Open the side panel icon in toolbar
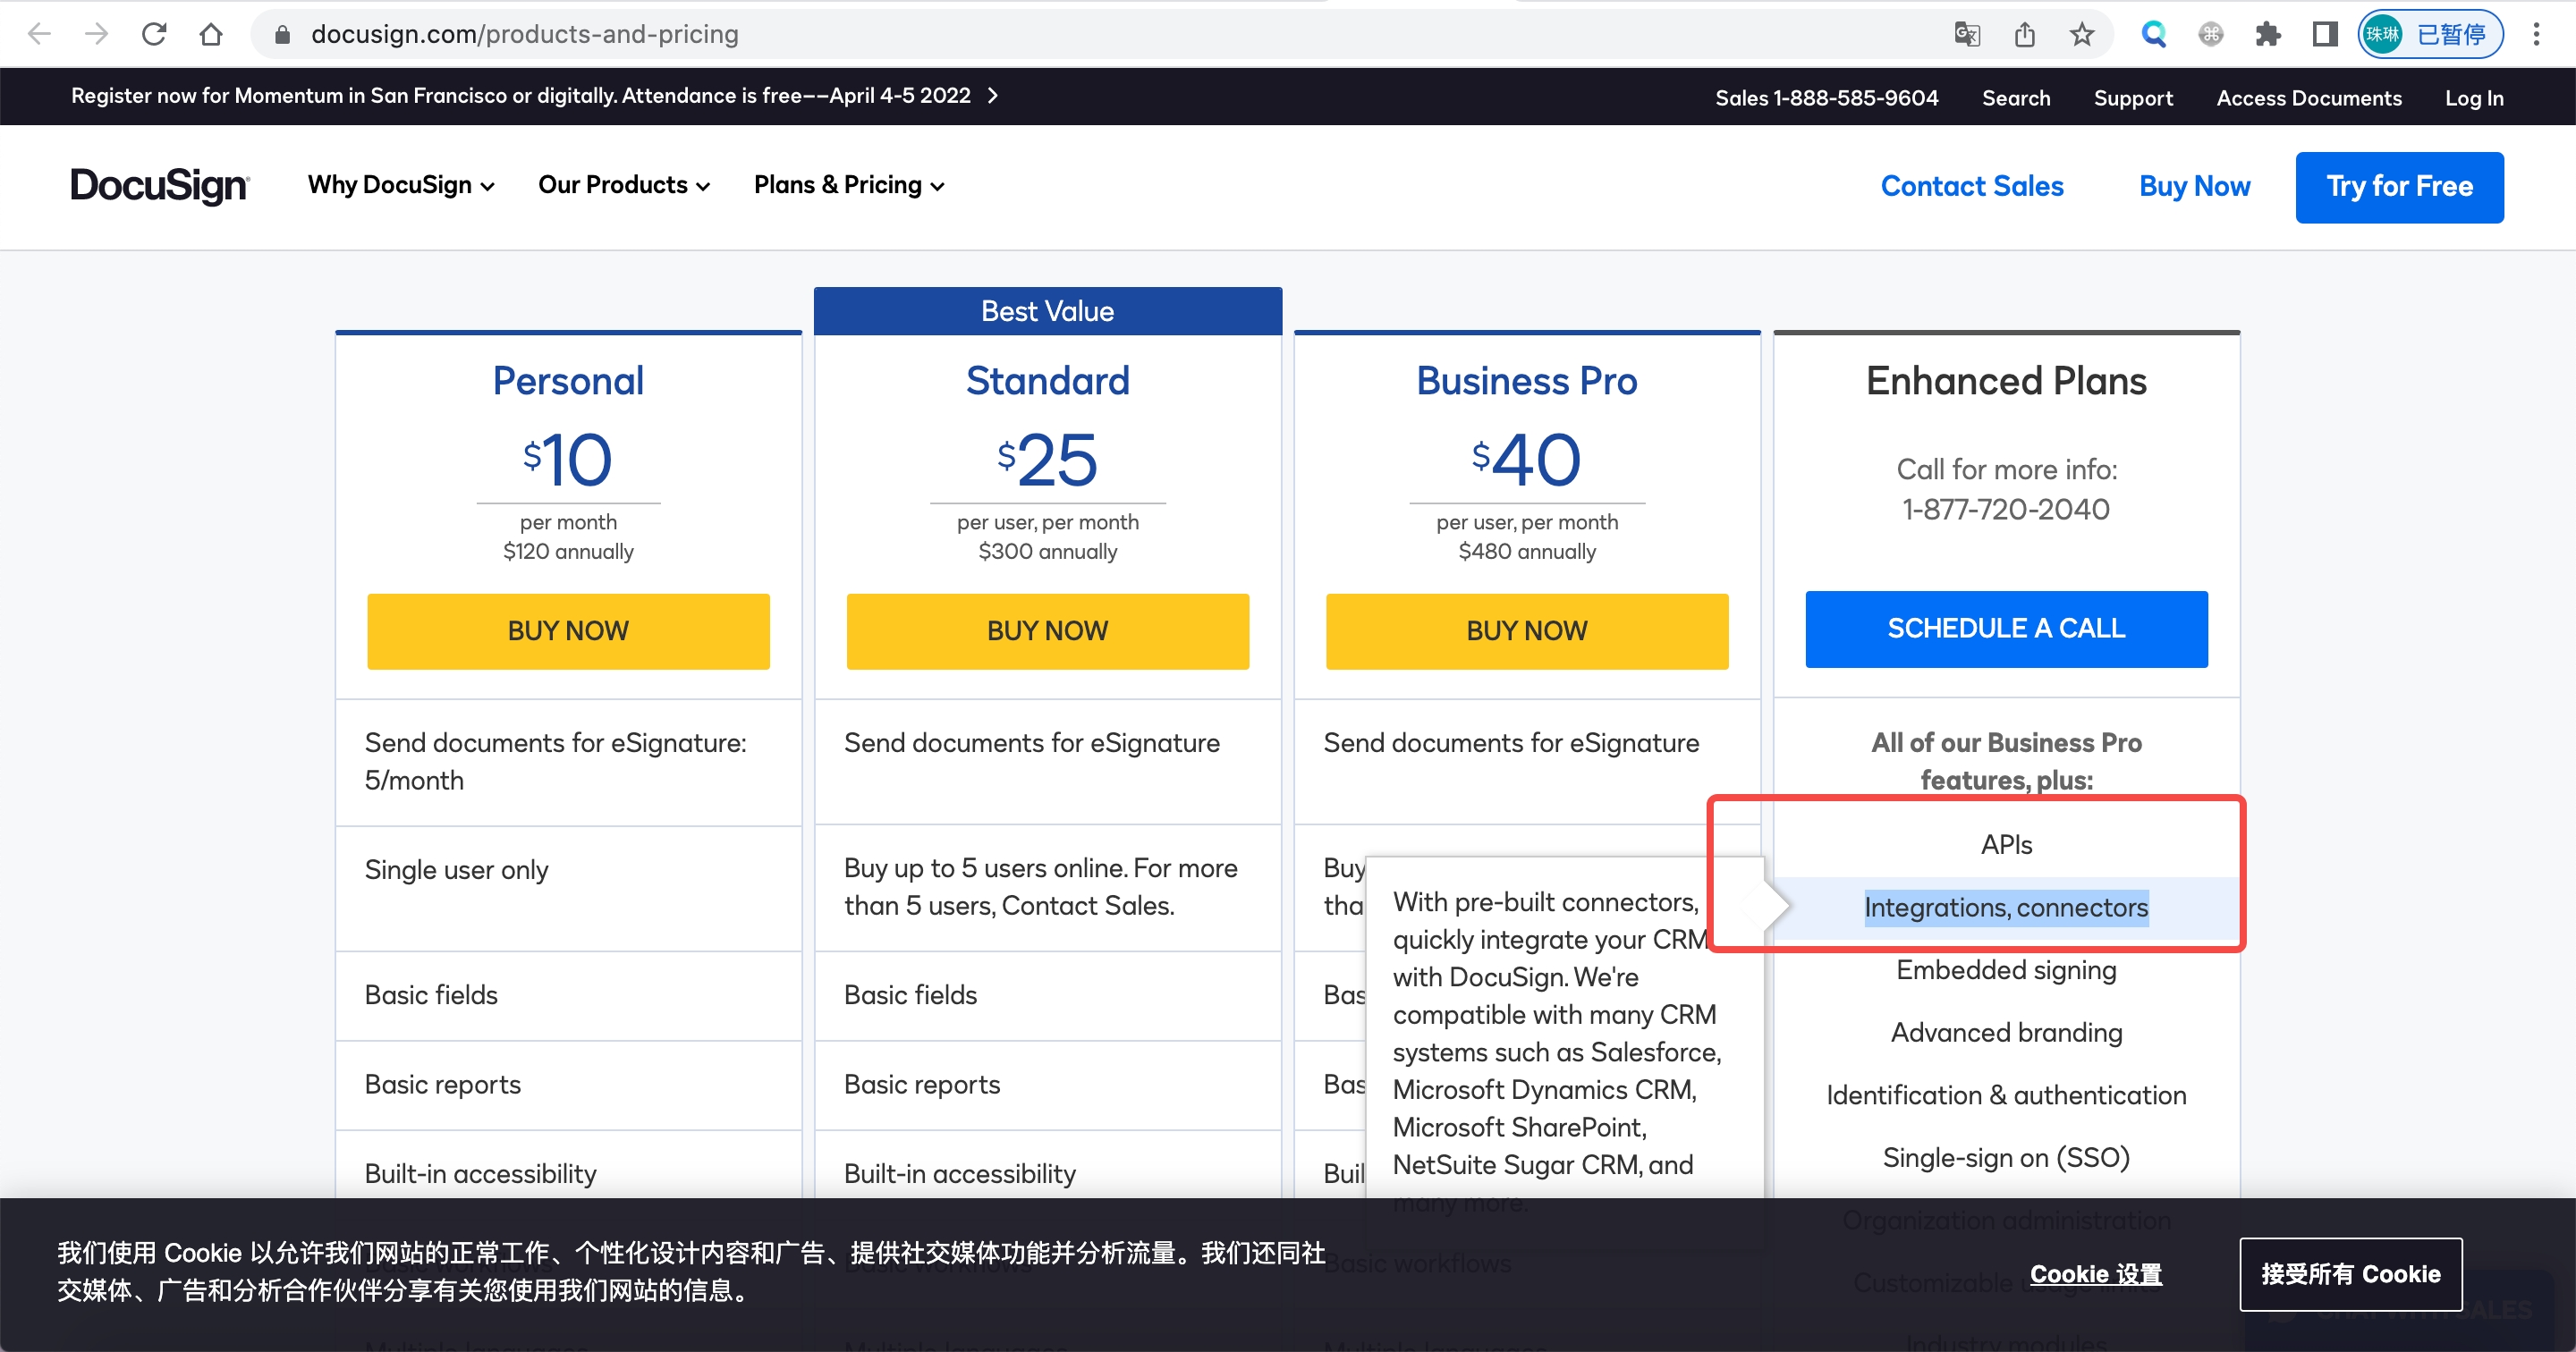The image size is (2576, 1352). [x=2324, y=33]
